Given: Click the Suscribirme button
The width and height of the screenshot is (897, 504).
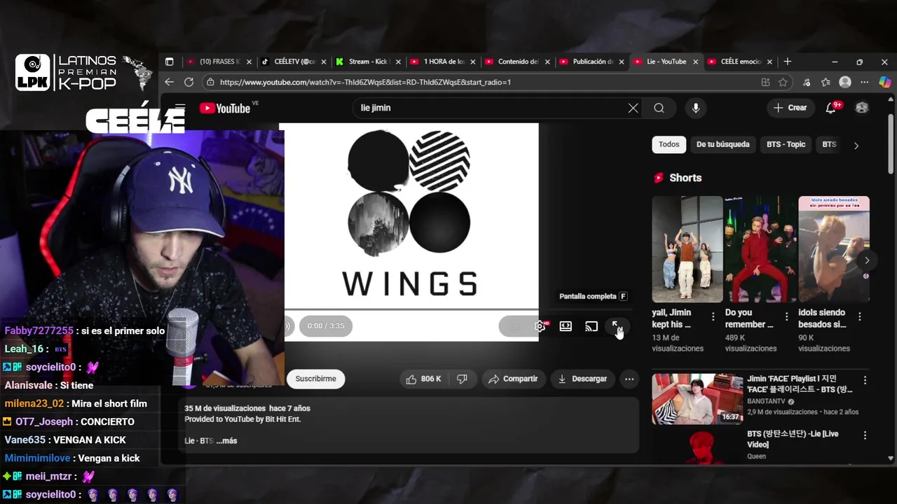Looking at the screenshot, I should tap(315, 379).
